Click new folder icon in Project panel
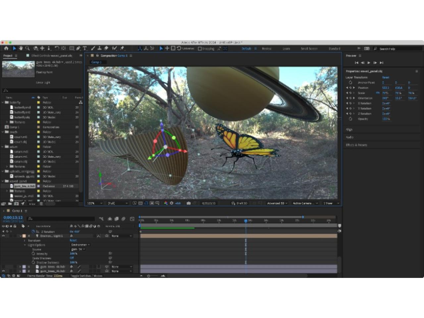 [10, 204]
